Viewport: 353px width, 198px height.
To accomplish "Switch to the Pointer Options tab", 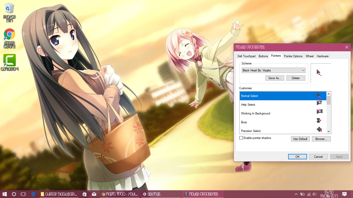I will coord(293,56).
